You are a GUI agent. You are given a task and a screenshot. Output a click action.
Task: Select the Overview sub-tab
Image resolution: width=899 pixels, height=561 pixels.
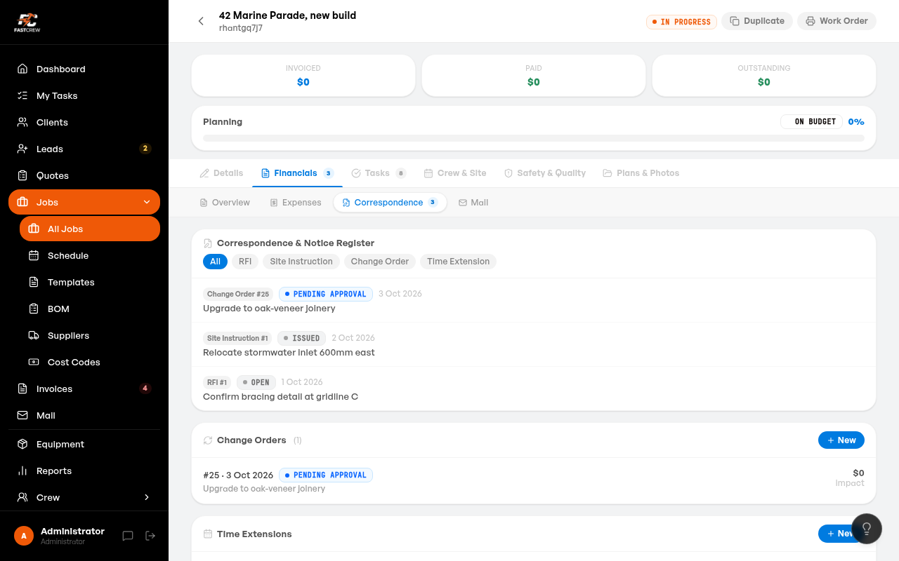click(225, 203)
